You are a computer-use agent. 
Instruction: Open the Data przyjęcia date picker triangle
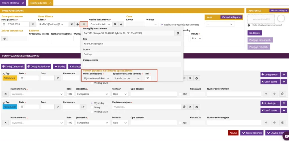pos(33,24)
